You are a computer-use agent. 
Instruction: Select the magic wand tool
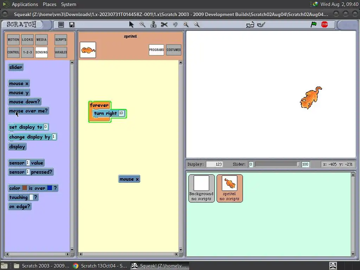tap(142, 25)
